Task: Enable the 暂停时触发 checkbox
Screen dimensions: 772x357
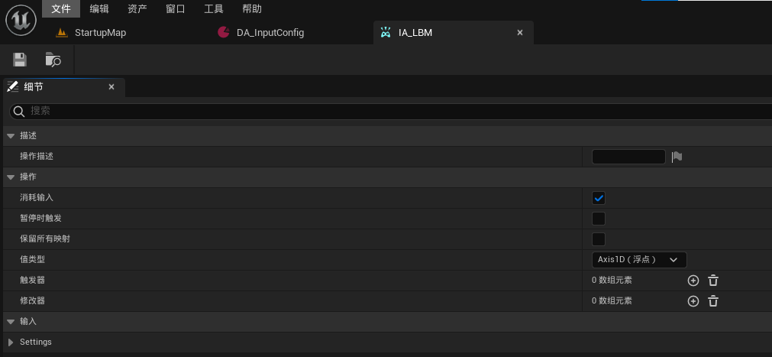Action: (599, 219)
